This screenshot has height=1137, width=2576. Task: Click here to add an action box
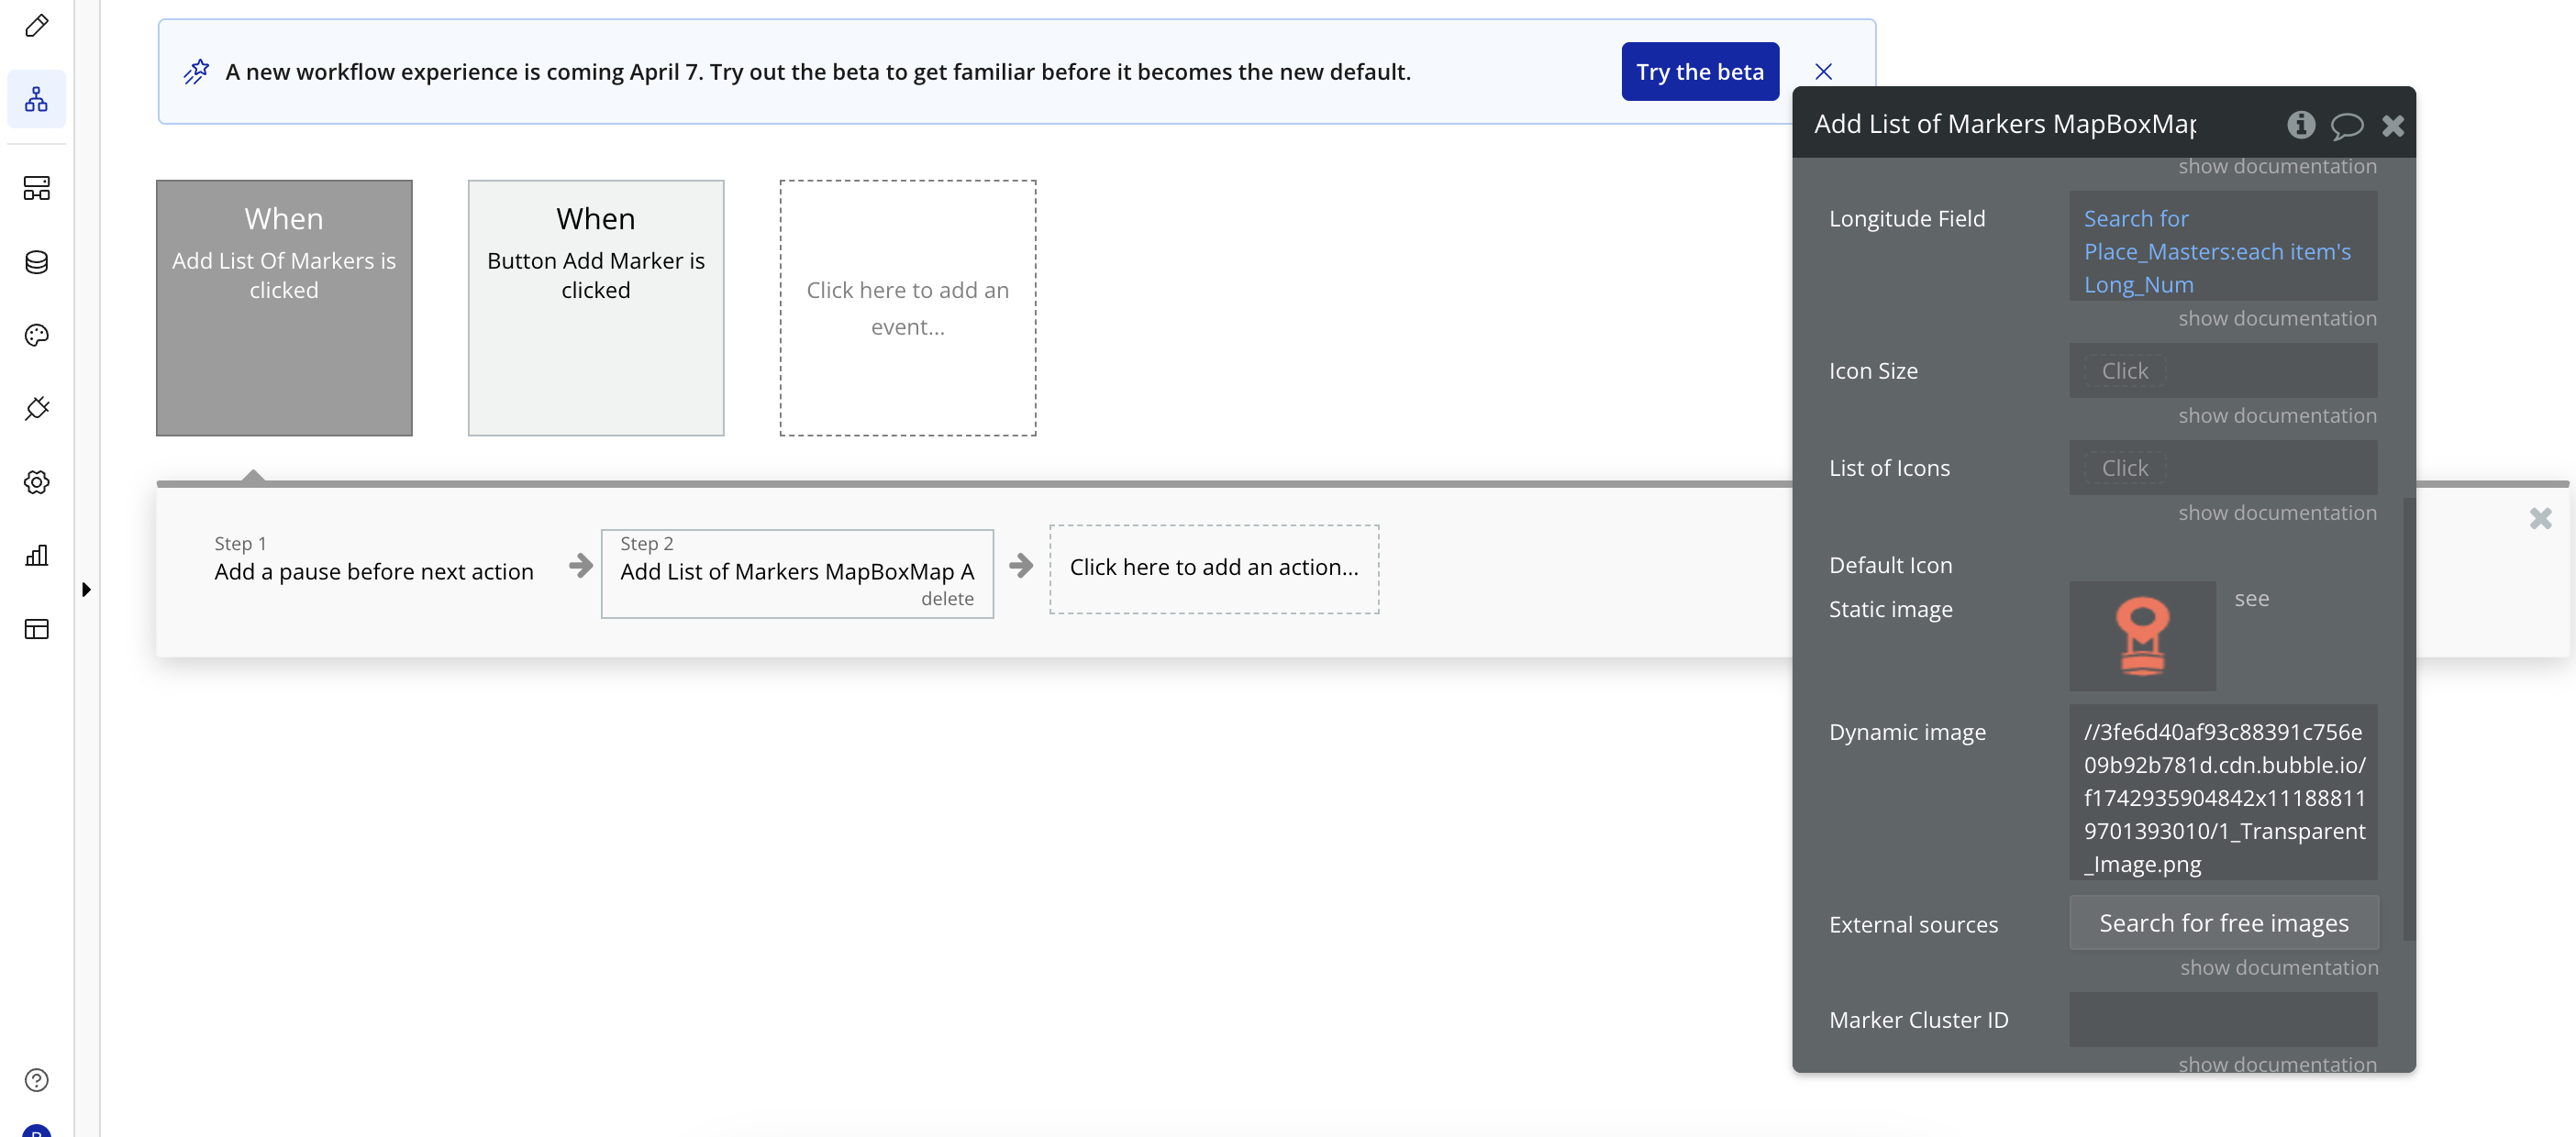pos(1214,568)
